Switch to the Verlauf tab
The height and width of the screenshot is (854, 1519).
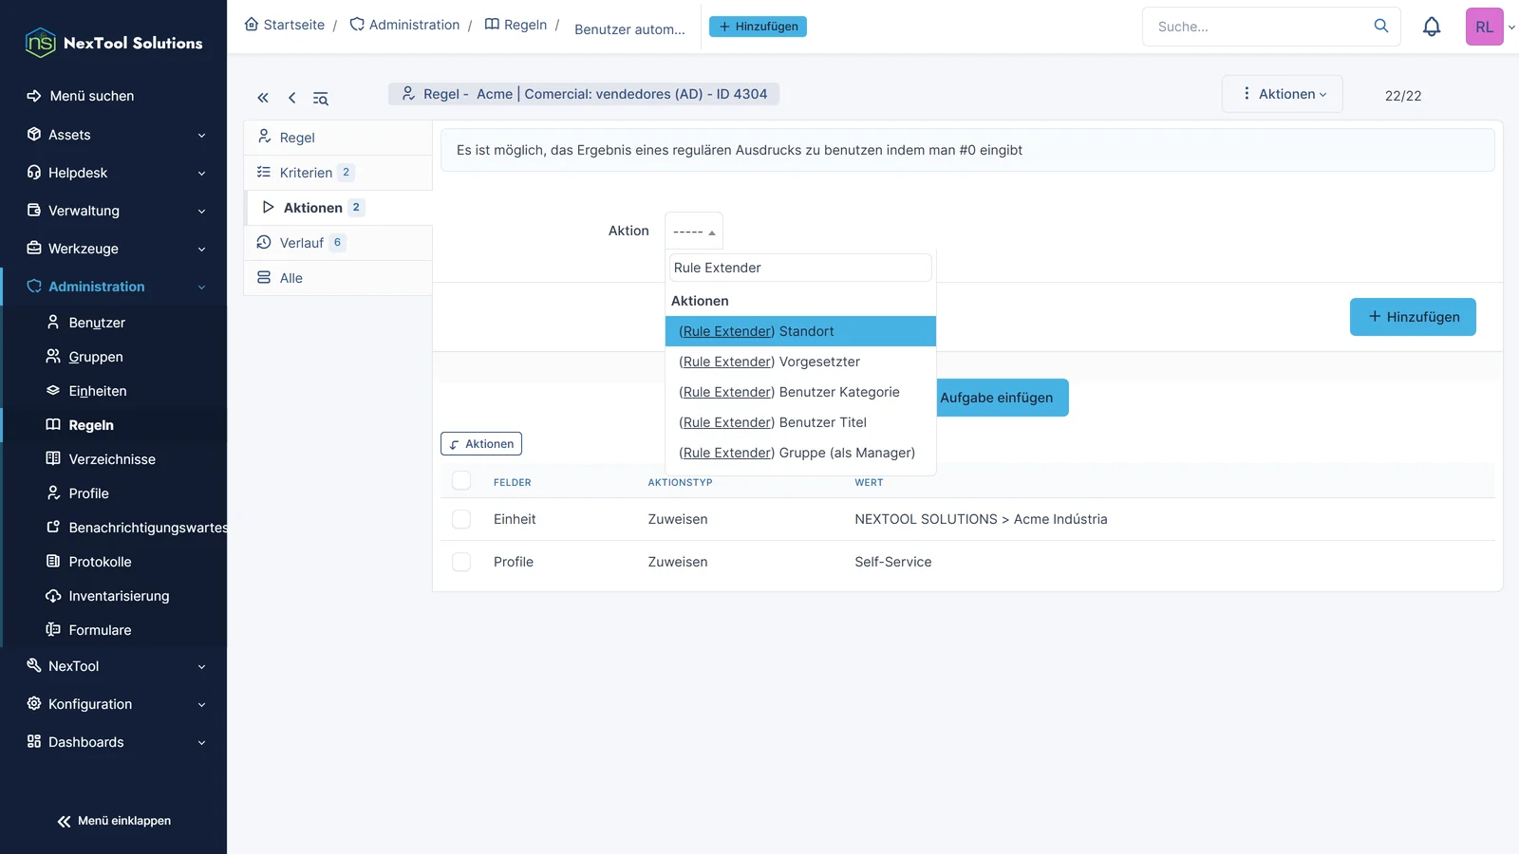[x=338, y=243]
